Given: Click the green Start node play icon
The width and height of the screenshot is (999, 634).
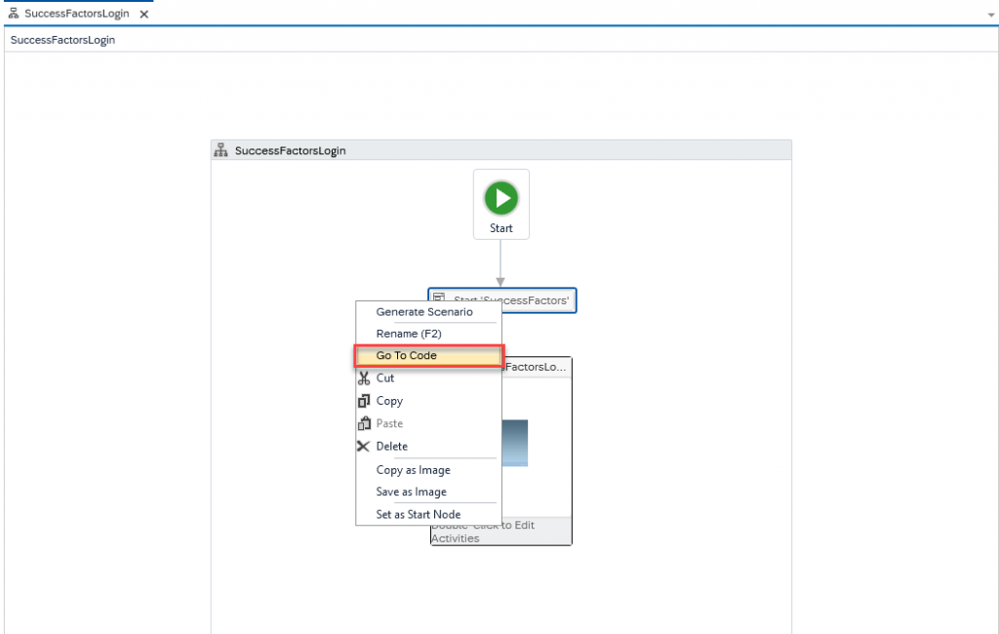Looking at the screenshot, I should pos(500,198).
